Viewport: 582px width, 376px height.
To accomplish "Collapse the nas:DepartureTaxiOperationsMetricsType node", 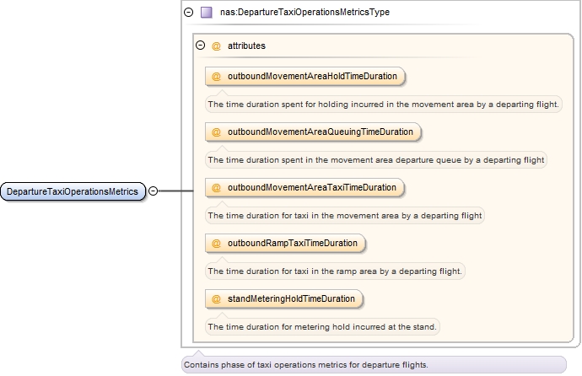I will coord(188,13).
